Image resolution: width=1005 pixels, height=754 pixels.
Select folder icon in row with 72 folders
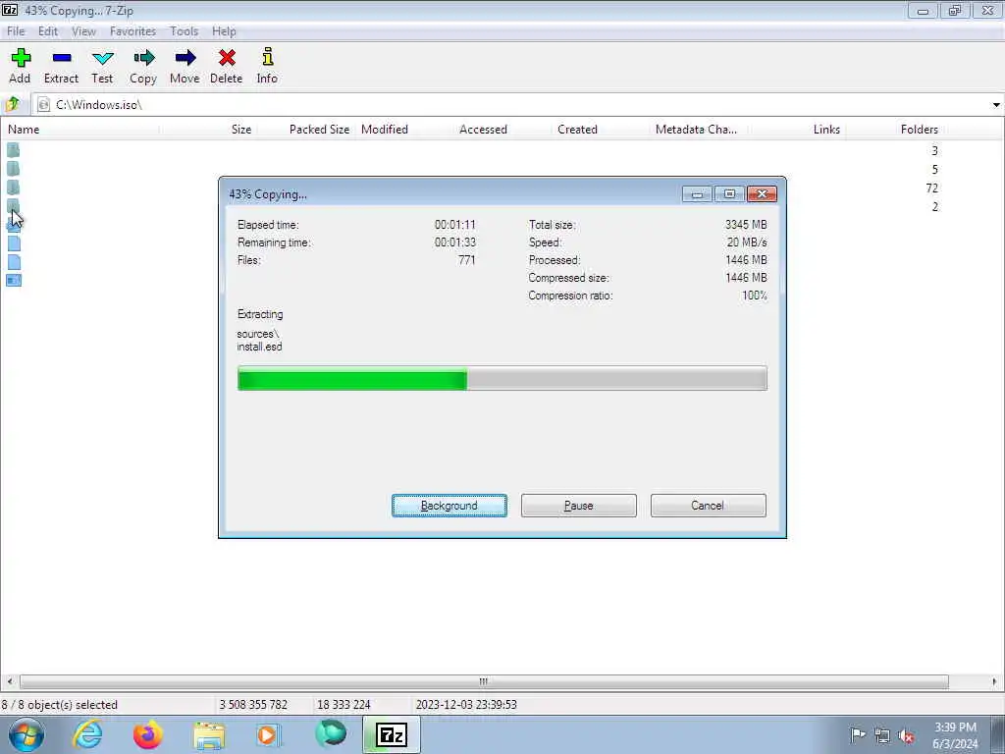(x=14, y=188)
